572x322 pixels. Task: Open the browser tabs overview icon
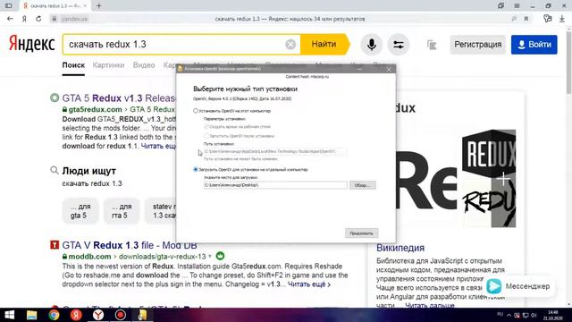[500, 6]
